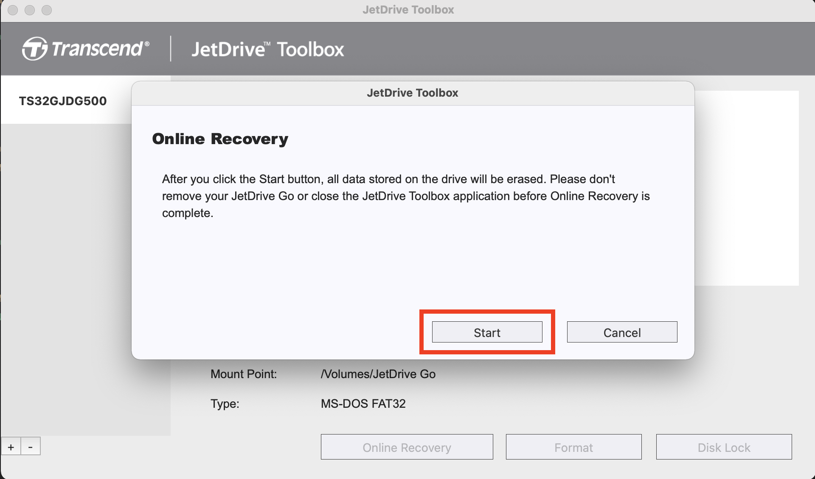
Task: Click the Format button
Action: tap(573, 447)
